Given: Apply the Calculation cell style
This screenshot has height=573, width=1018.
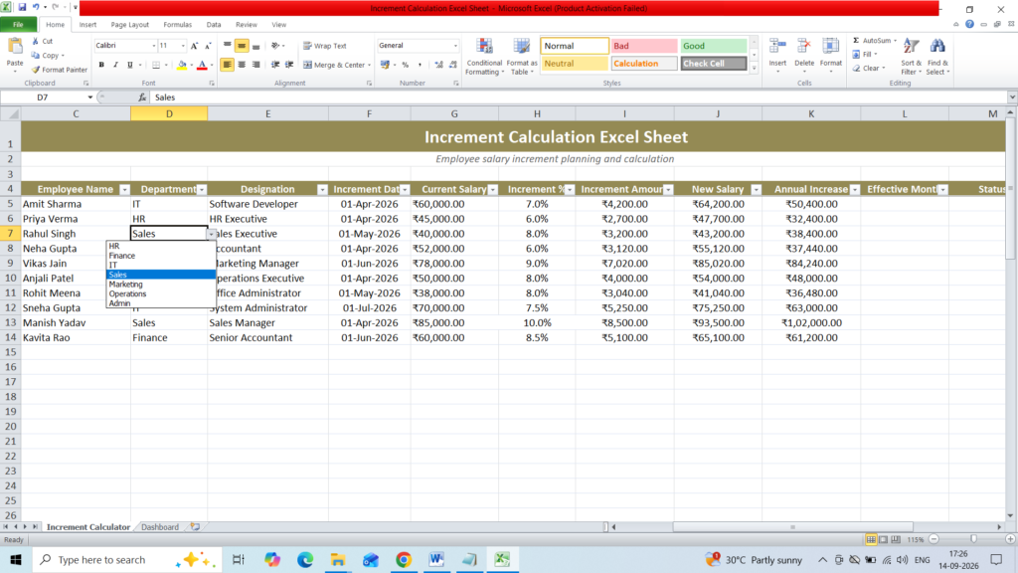Looking at the screenshot, I should (643, 64).
